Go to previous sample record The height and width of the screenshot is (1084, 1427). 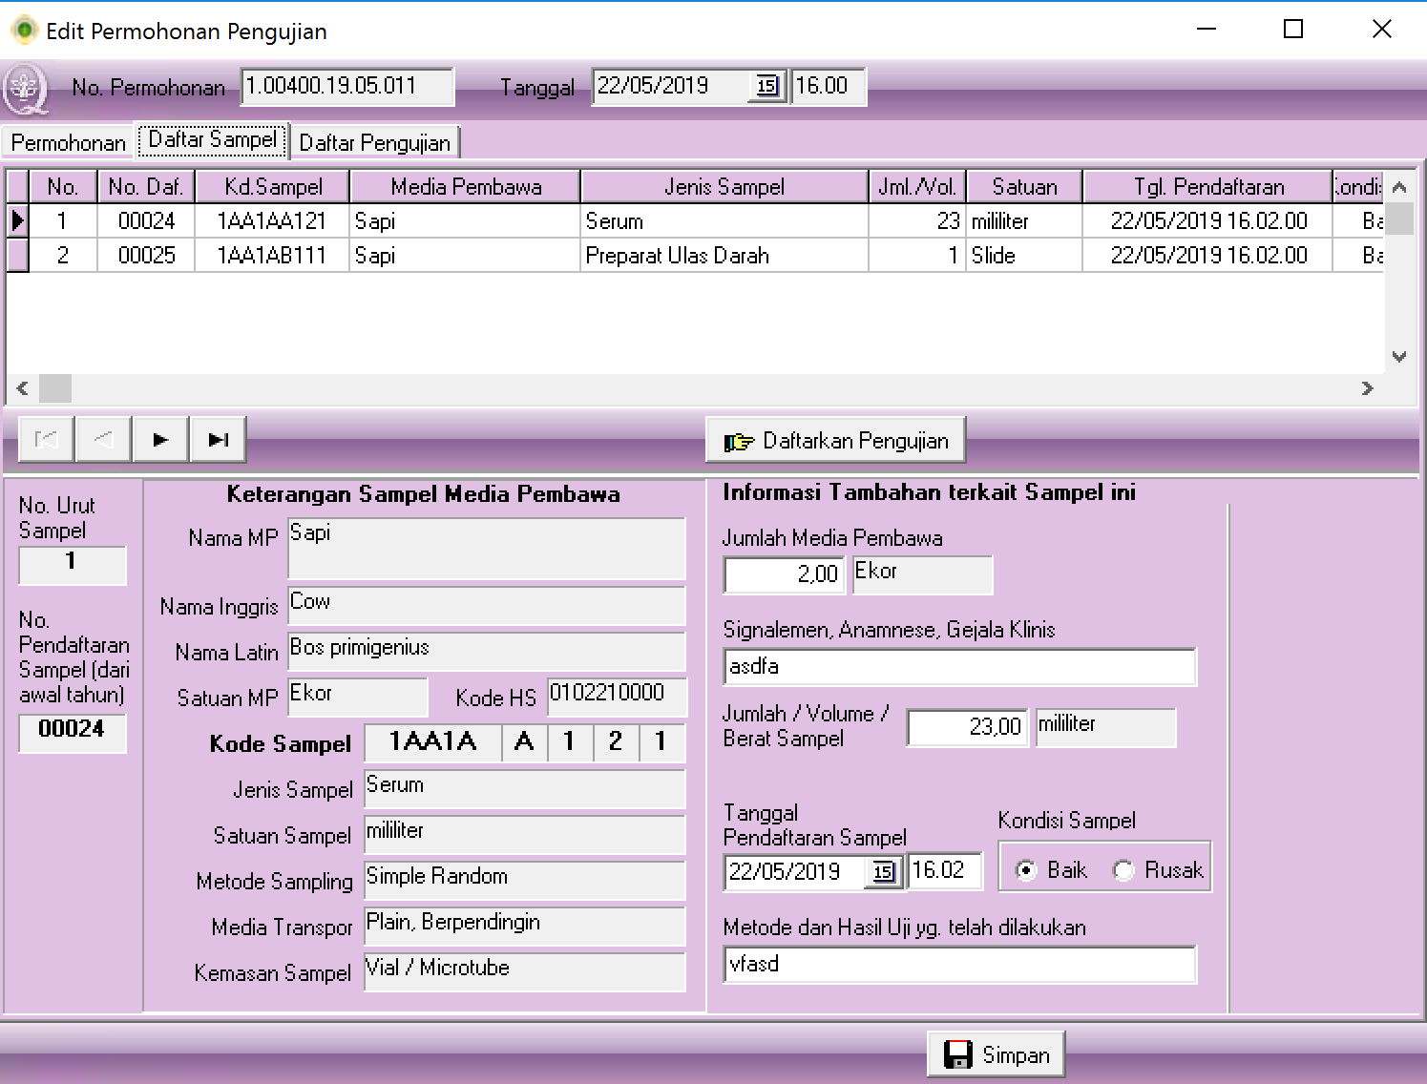click(103, 440)
